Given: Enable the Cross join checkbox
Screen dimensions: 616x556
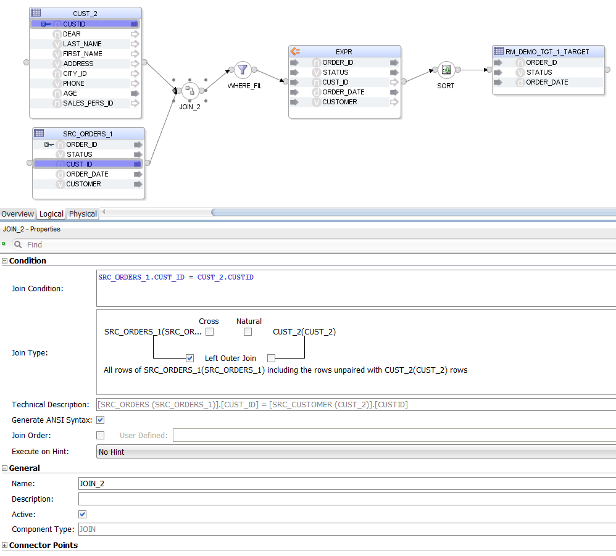Looking at the screenshot, I should [x=210, y=332].
